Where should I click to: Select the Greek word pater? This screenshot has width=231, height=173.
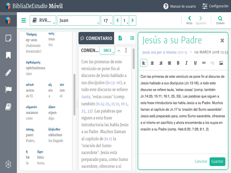(30, 135)
